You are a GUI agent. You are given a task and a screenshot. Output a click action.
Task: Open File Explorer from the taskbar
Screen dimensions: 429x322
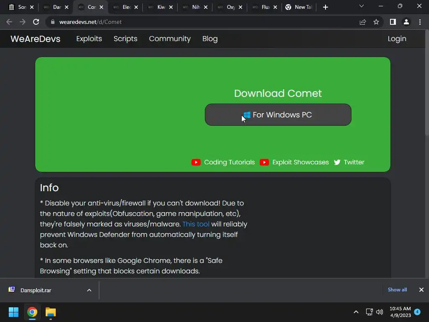pos(51,312)
